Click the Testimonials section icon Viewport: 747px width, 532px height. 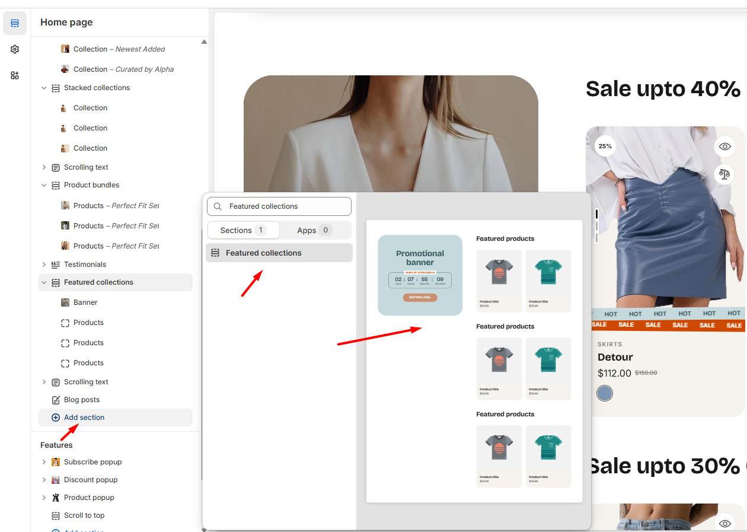56,265
